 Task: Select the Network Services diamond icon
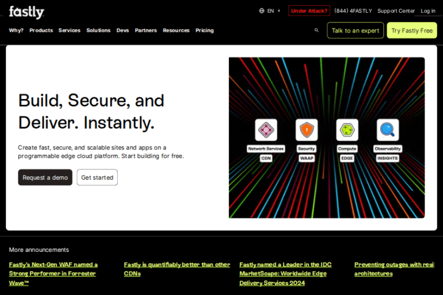266,130
